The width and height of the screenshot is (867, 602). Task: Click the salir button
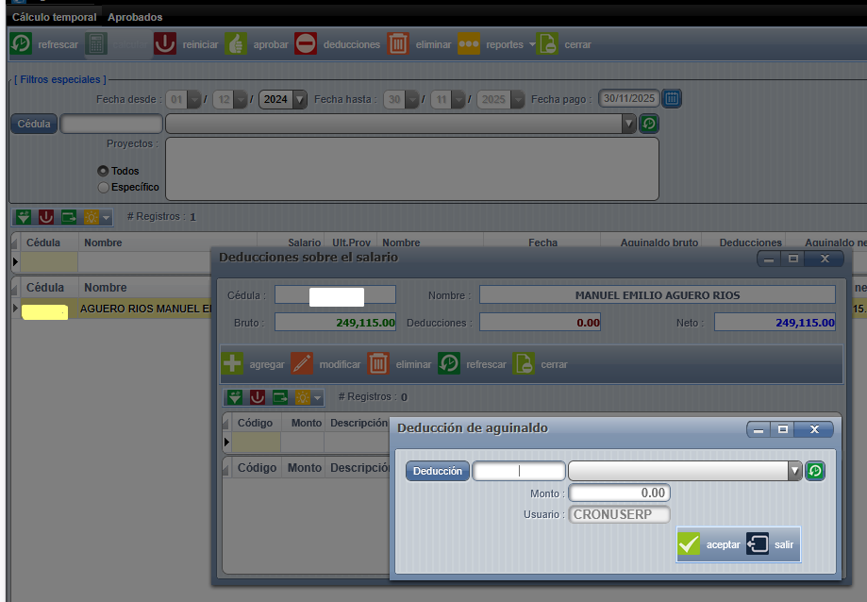click(x=771, y=544)
